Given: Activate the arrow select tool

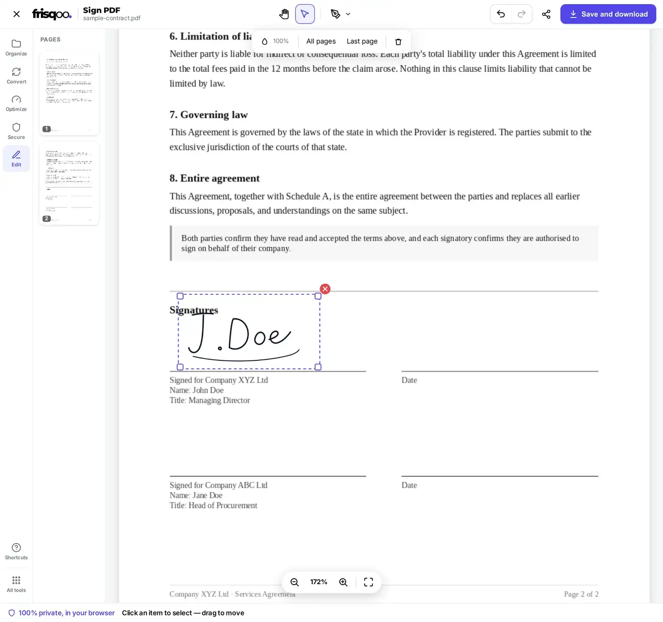Looking at the screenshot, I should coord(305,14).
